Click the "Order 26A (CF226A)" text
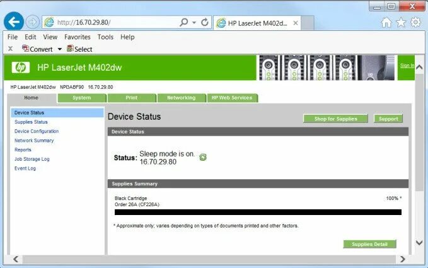The height and width of the screenshot is (268, 428). point(137,204)
